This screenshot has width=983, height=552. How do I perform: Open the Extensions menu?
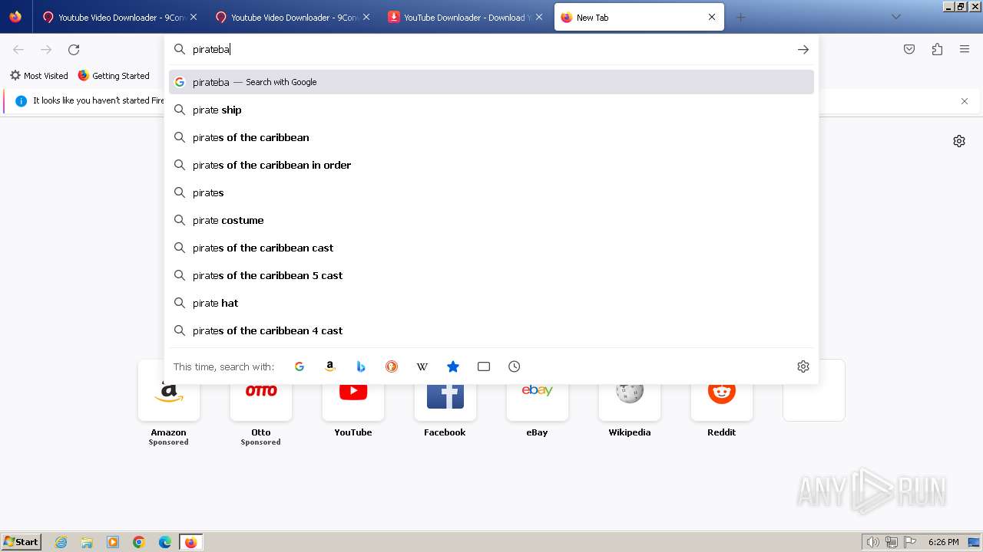(937, 50)
